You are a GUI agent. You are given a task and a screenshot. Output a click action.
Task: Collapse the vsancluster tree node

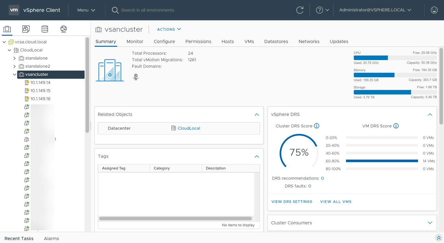click(x=15, y=74)
